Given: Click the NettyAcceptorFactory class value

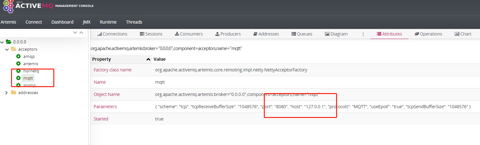Looking at the screenshot, I should (x=231, y=70).
